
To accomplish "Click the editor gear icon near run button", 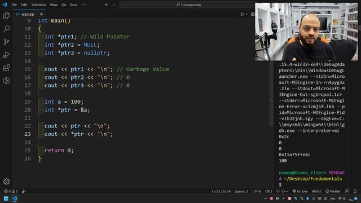I will 253,14.
